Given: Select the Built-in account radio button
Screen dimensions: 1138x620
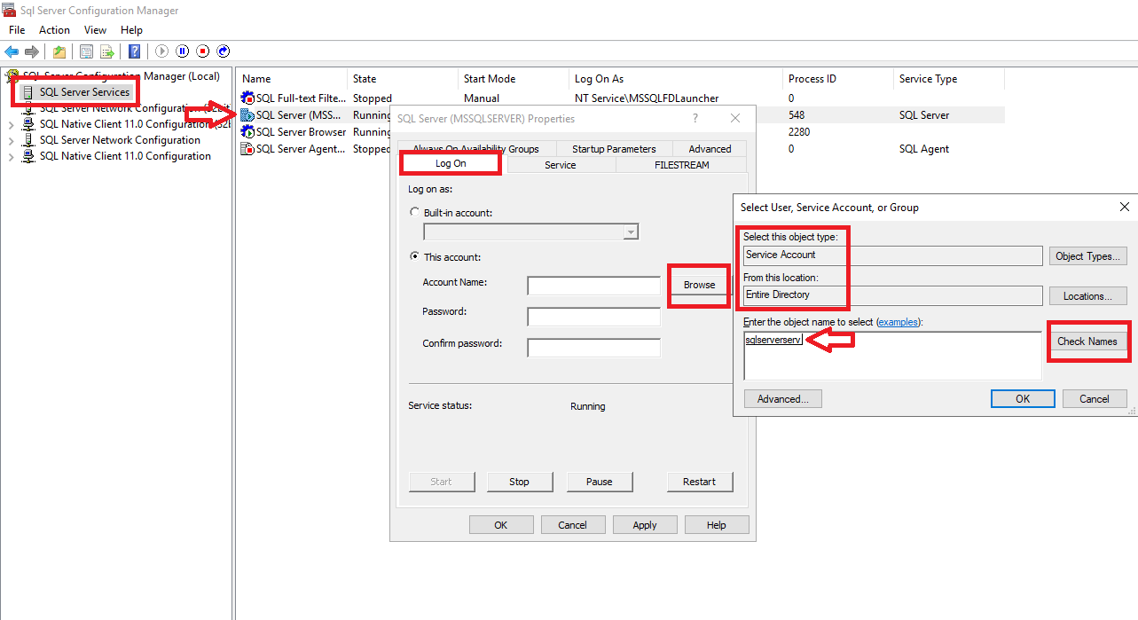Looking at the screenshot, I should click(x=414, y=212).
